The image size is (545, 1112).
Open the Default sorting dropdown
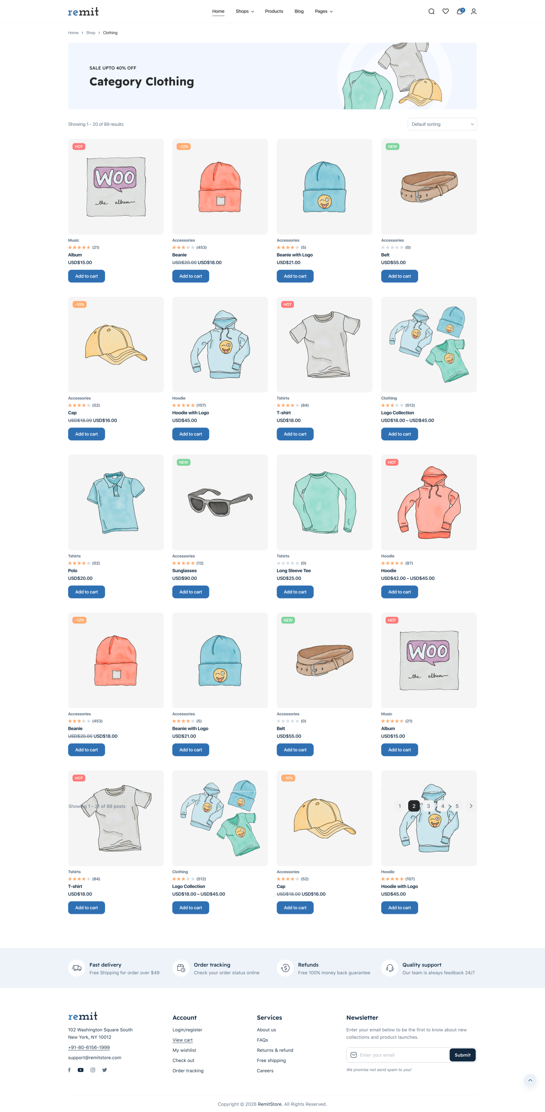point(442,124)
